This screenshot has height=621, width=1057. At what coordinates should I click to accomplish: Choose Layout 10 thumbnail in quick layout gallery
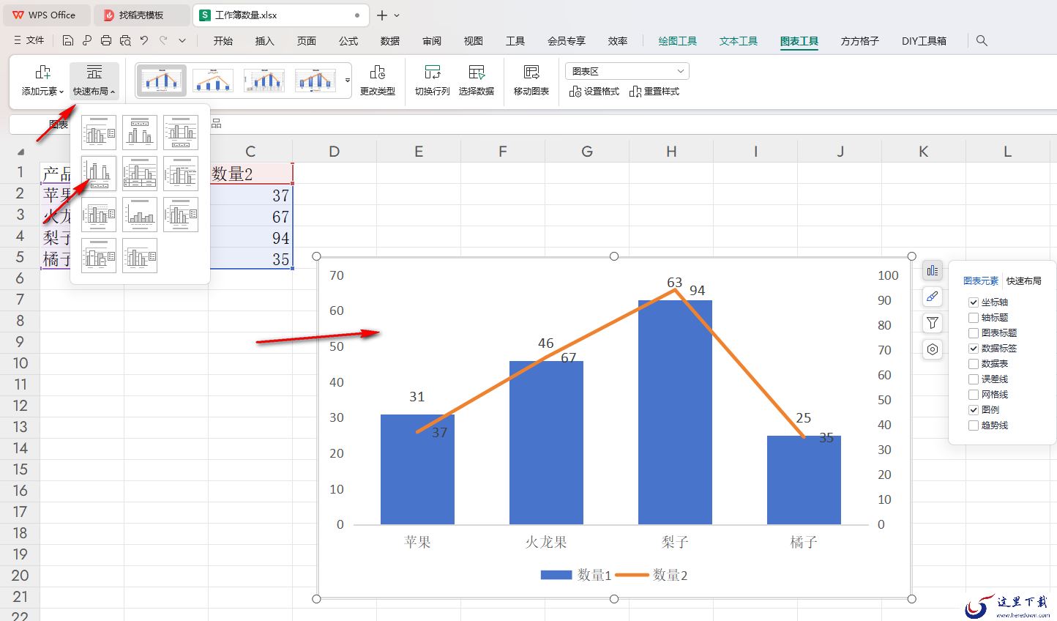99,256
